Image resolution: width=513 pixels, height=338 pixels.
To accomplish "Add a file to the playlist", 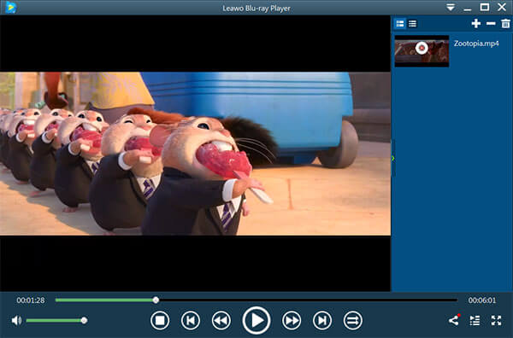I will pyautogui.click(x=475, y=24).
